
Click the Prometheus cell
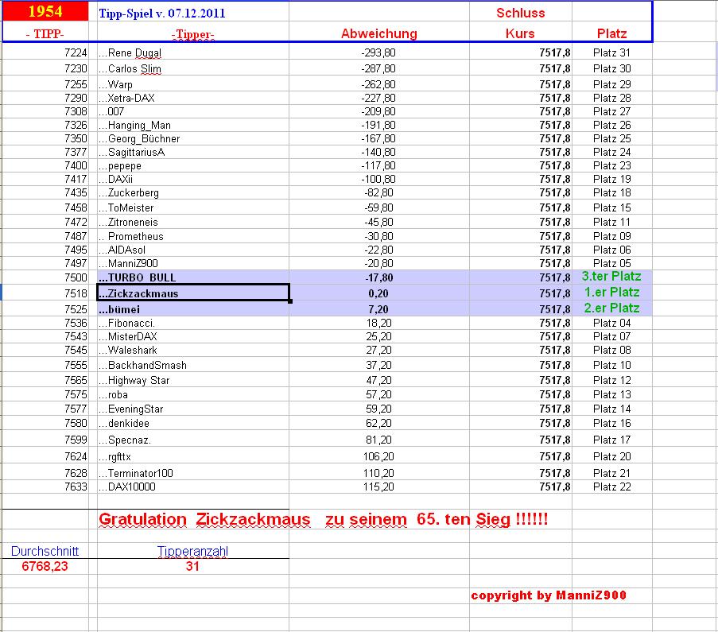pos(192,236)
